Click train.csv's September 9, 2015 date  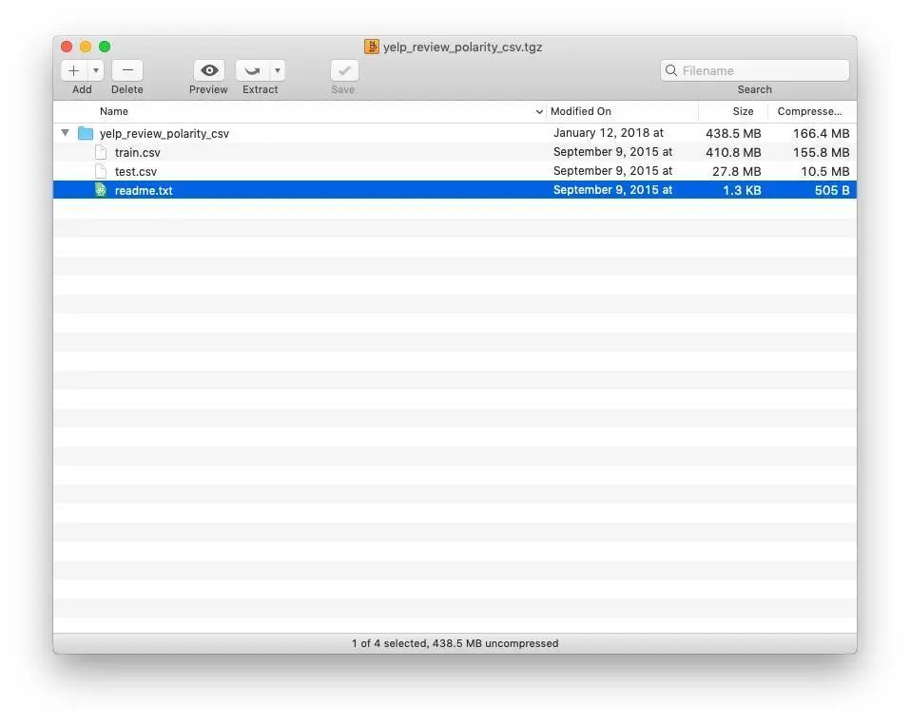613,152
